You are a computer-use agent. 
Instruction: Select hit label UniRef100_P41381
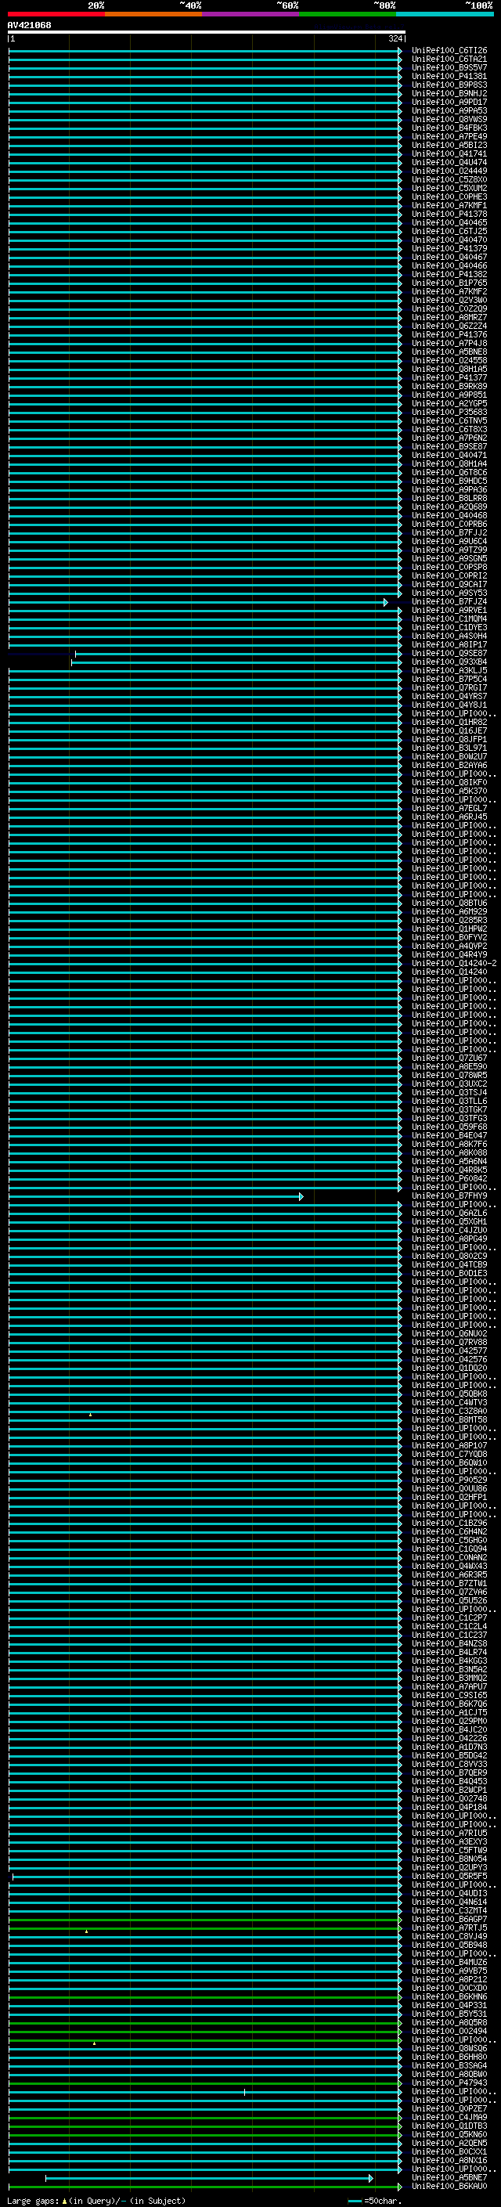click(449, 77)
